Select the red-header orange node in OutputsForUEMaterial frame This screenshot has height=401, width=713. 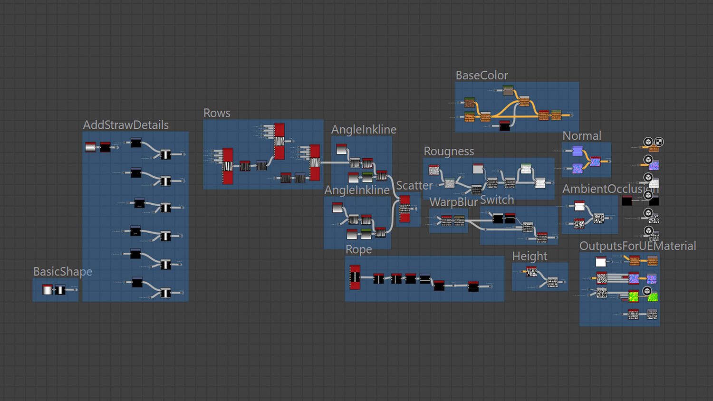635,260
